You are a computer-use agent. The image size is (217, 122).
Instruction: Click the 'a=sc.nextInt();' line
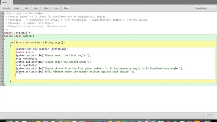(x=26, y=59)
